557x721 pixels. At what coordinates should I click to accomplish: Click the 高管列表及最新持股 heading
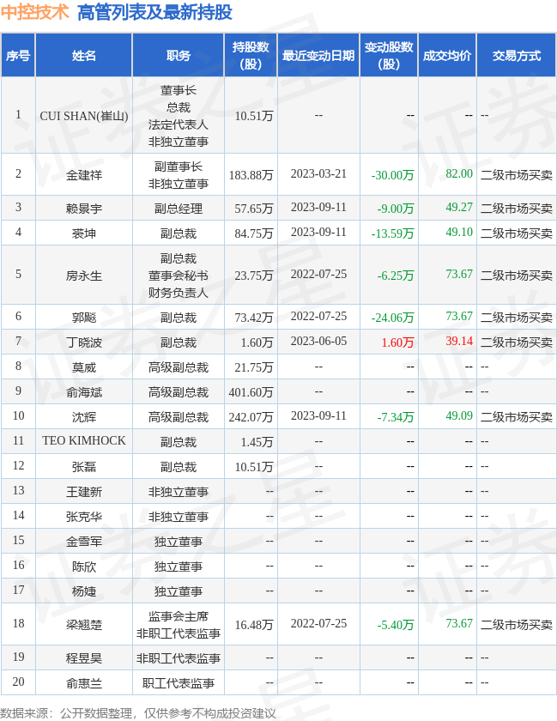click(154, 12)
